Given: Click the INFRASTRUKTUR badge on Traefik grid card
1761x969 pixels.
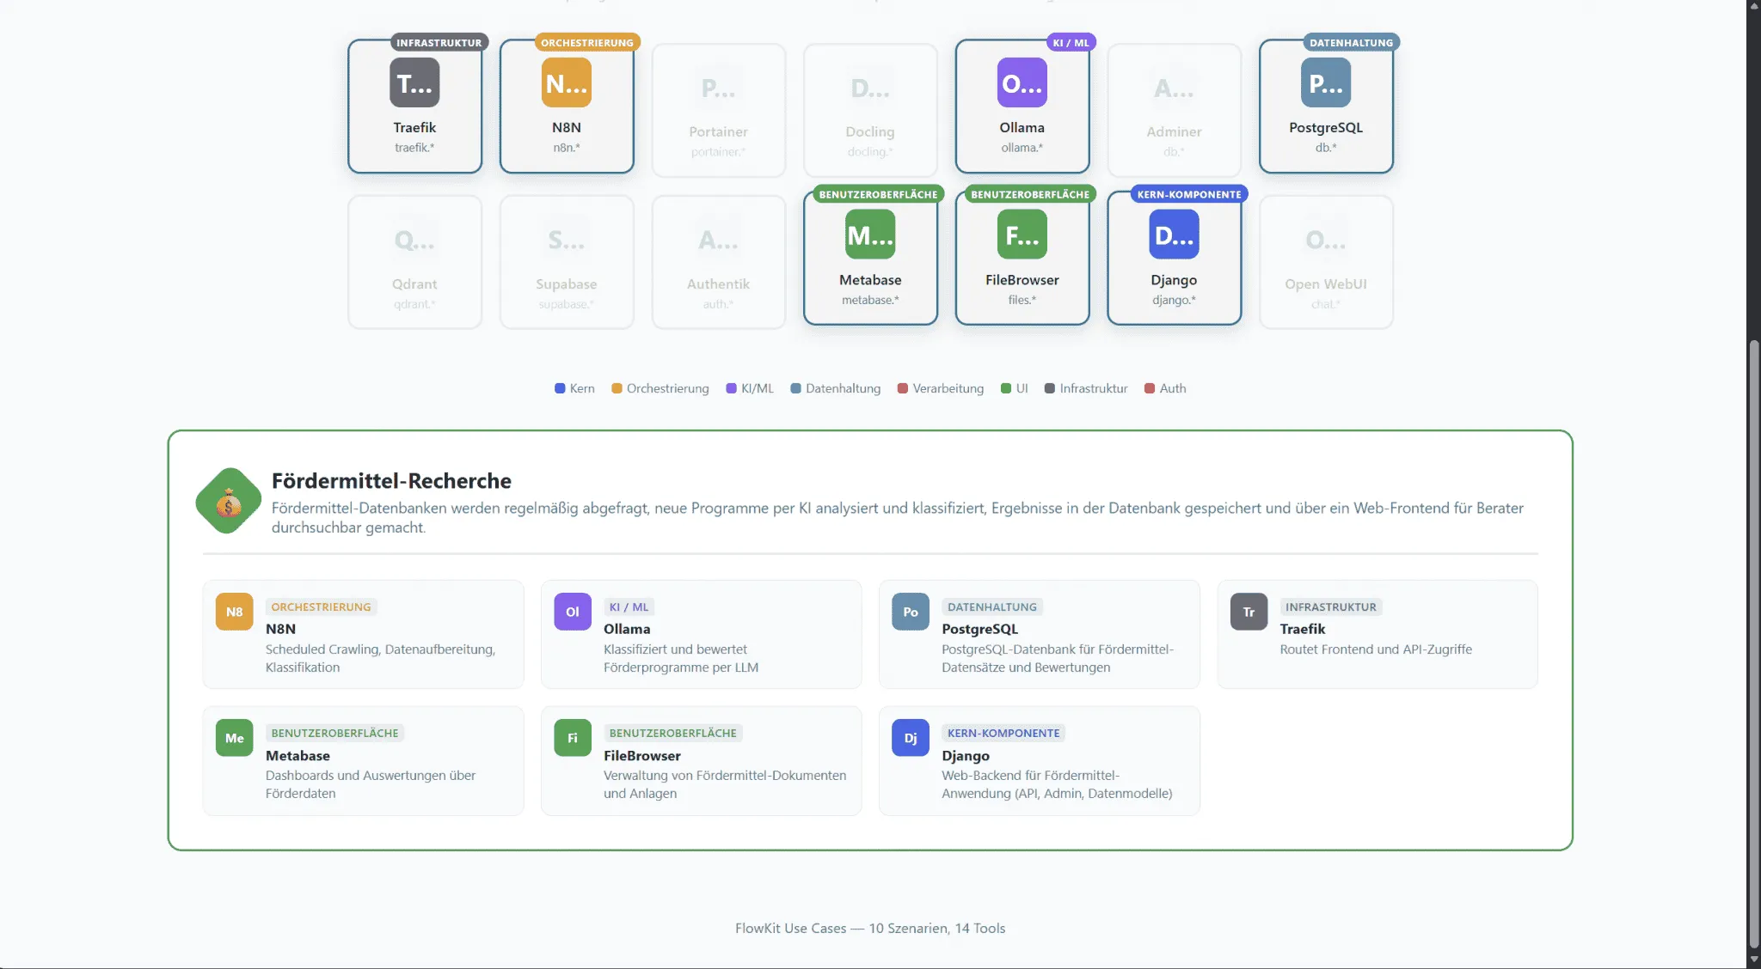Looking at the screenshot, I should (439, 42).
